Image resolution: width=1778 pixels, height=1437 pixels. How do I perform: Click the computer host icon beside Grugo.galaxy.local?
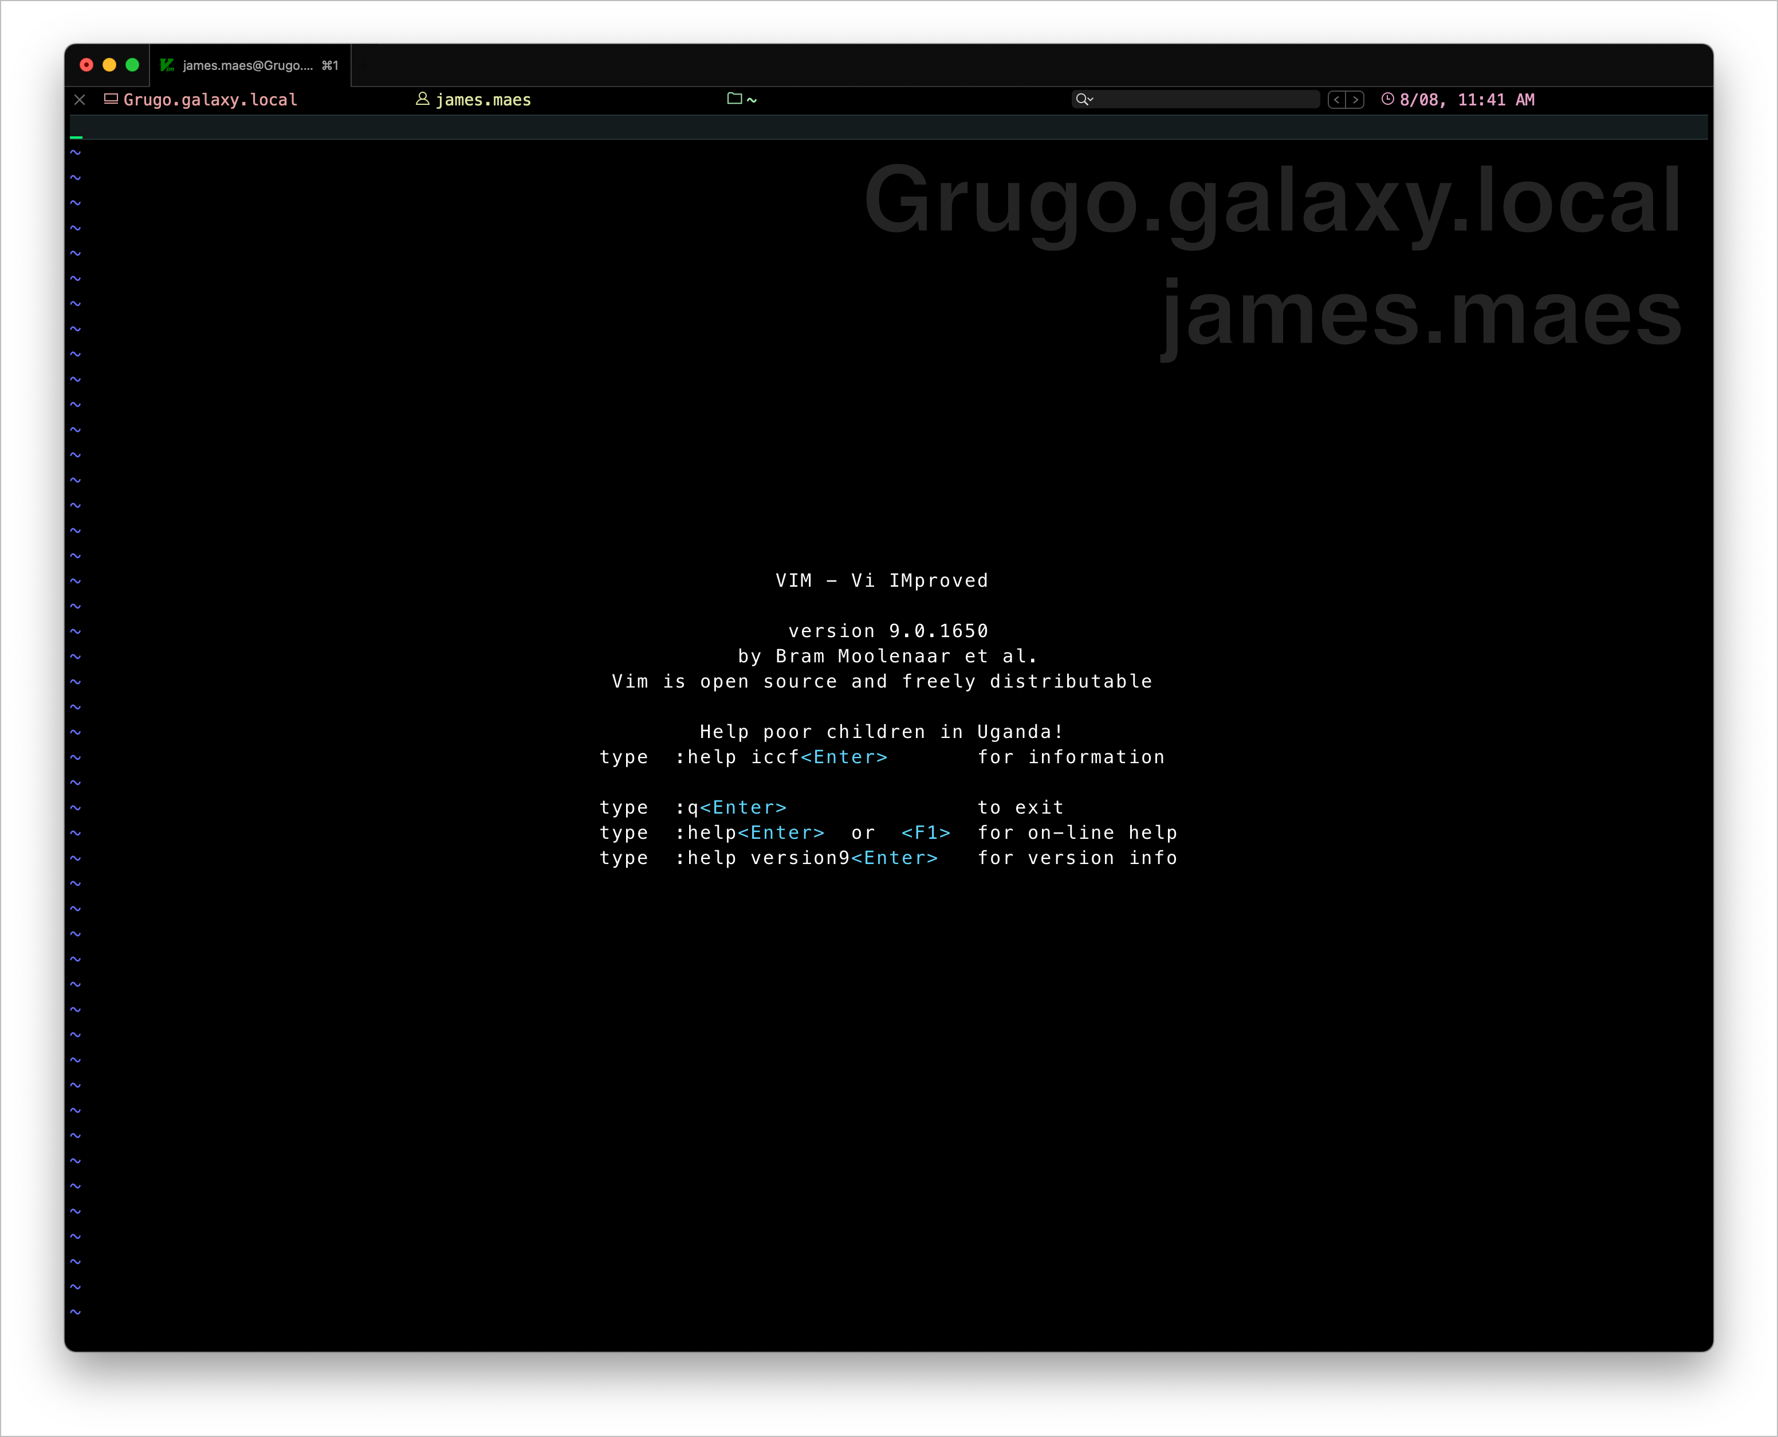[111, 99]
